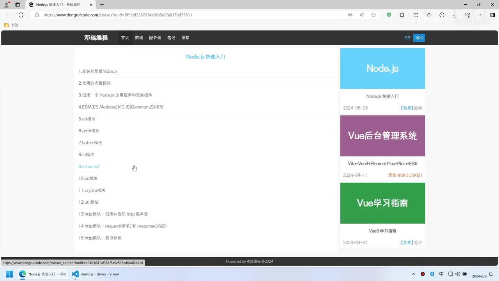Screen dimensions: 499x281
Task: Add page to favorites with star icon
Action: click(x=373, y=15)
